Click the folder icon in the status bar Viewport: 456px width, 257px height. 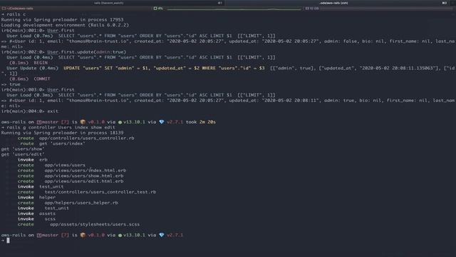4,9
